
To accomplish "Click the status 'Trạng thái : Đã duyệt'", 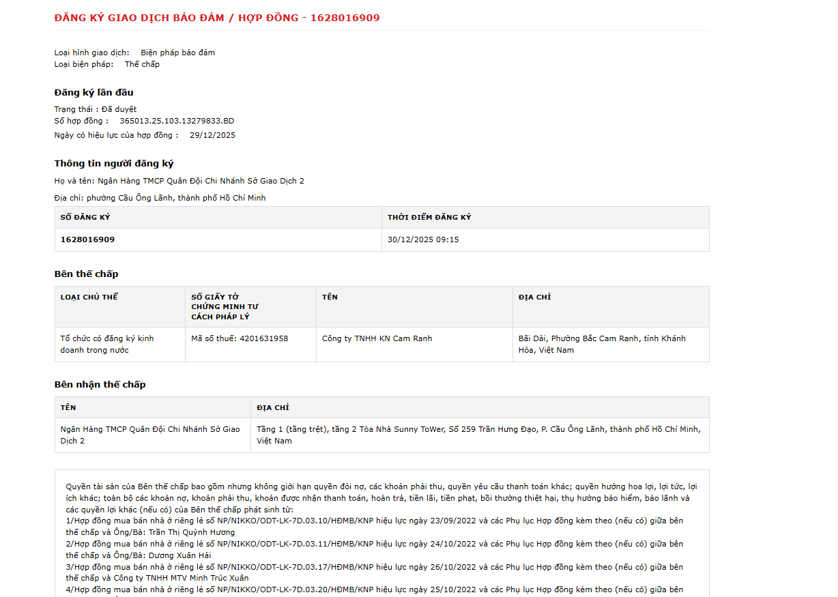I will [x=96, y=109].
